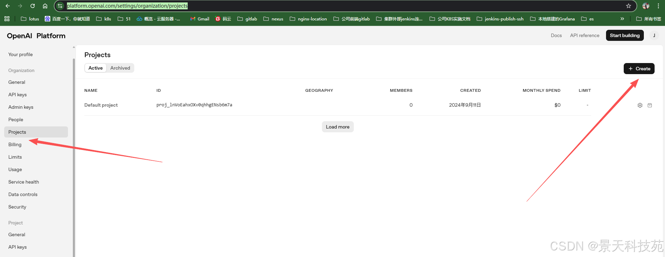665x257 pixels.
Task: Open the 所有书签 all bookmarks folder
Action: [x=649, y=19]
